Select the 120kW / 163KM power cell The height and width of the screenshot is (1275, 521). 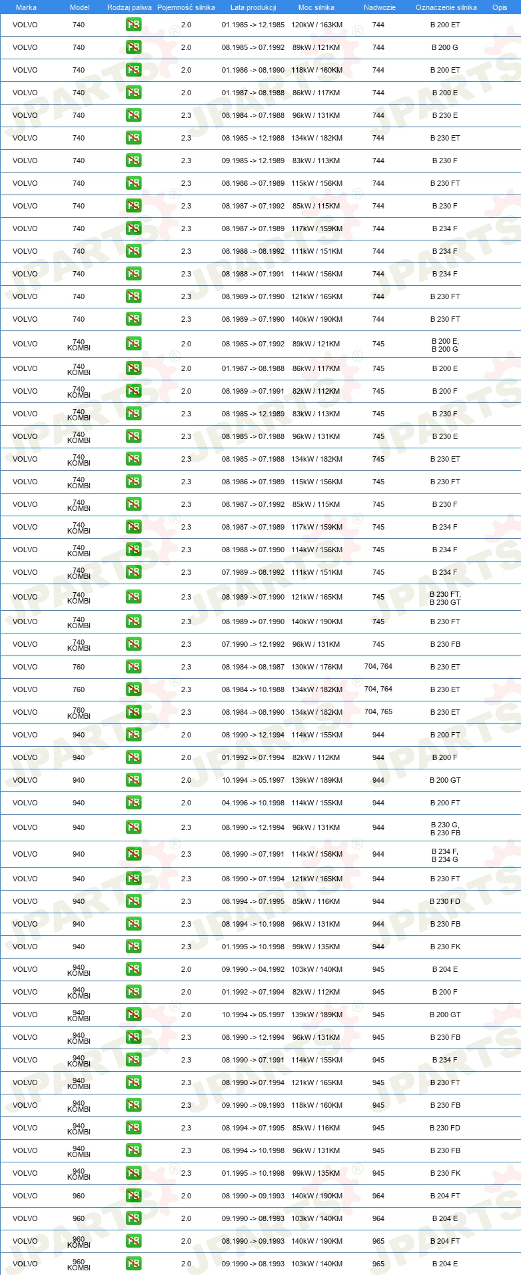pyautogui.click(x=316, y=25)
